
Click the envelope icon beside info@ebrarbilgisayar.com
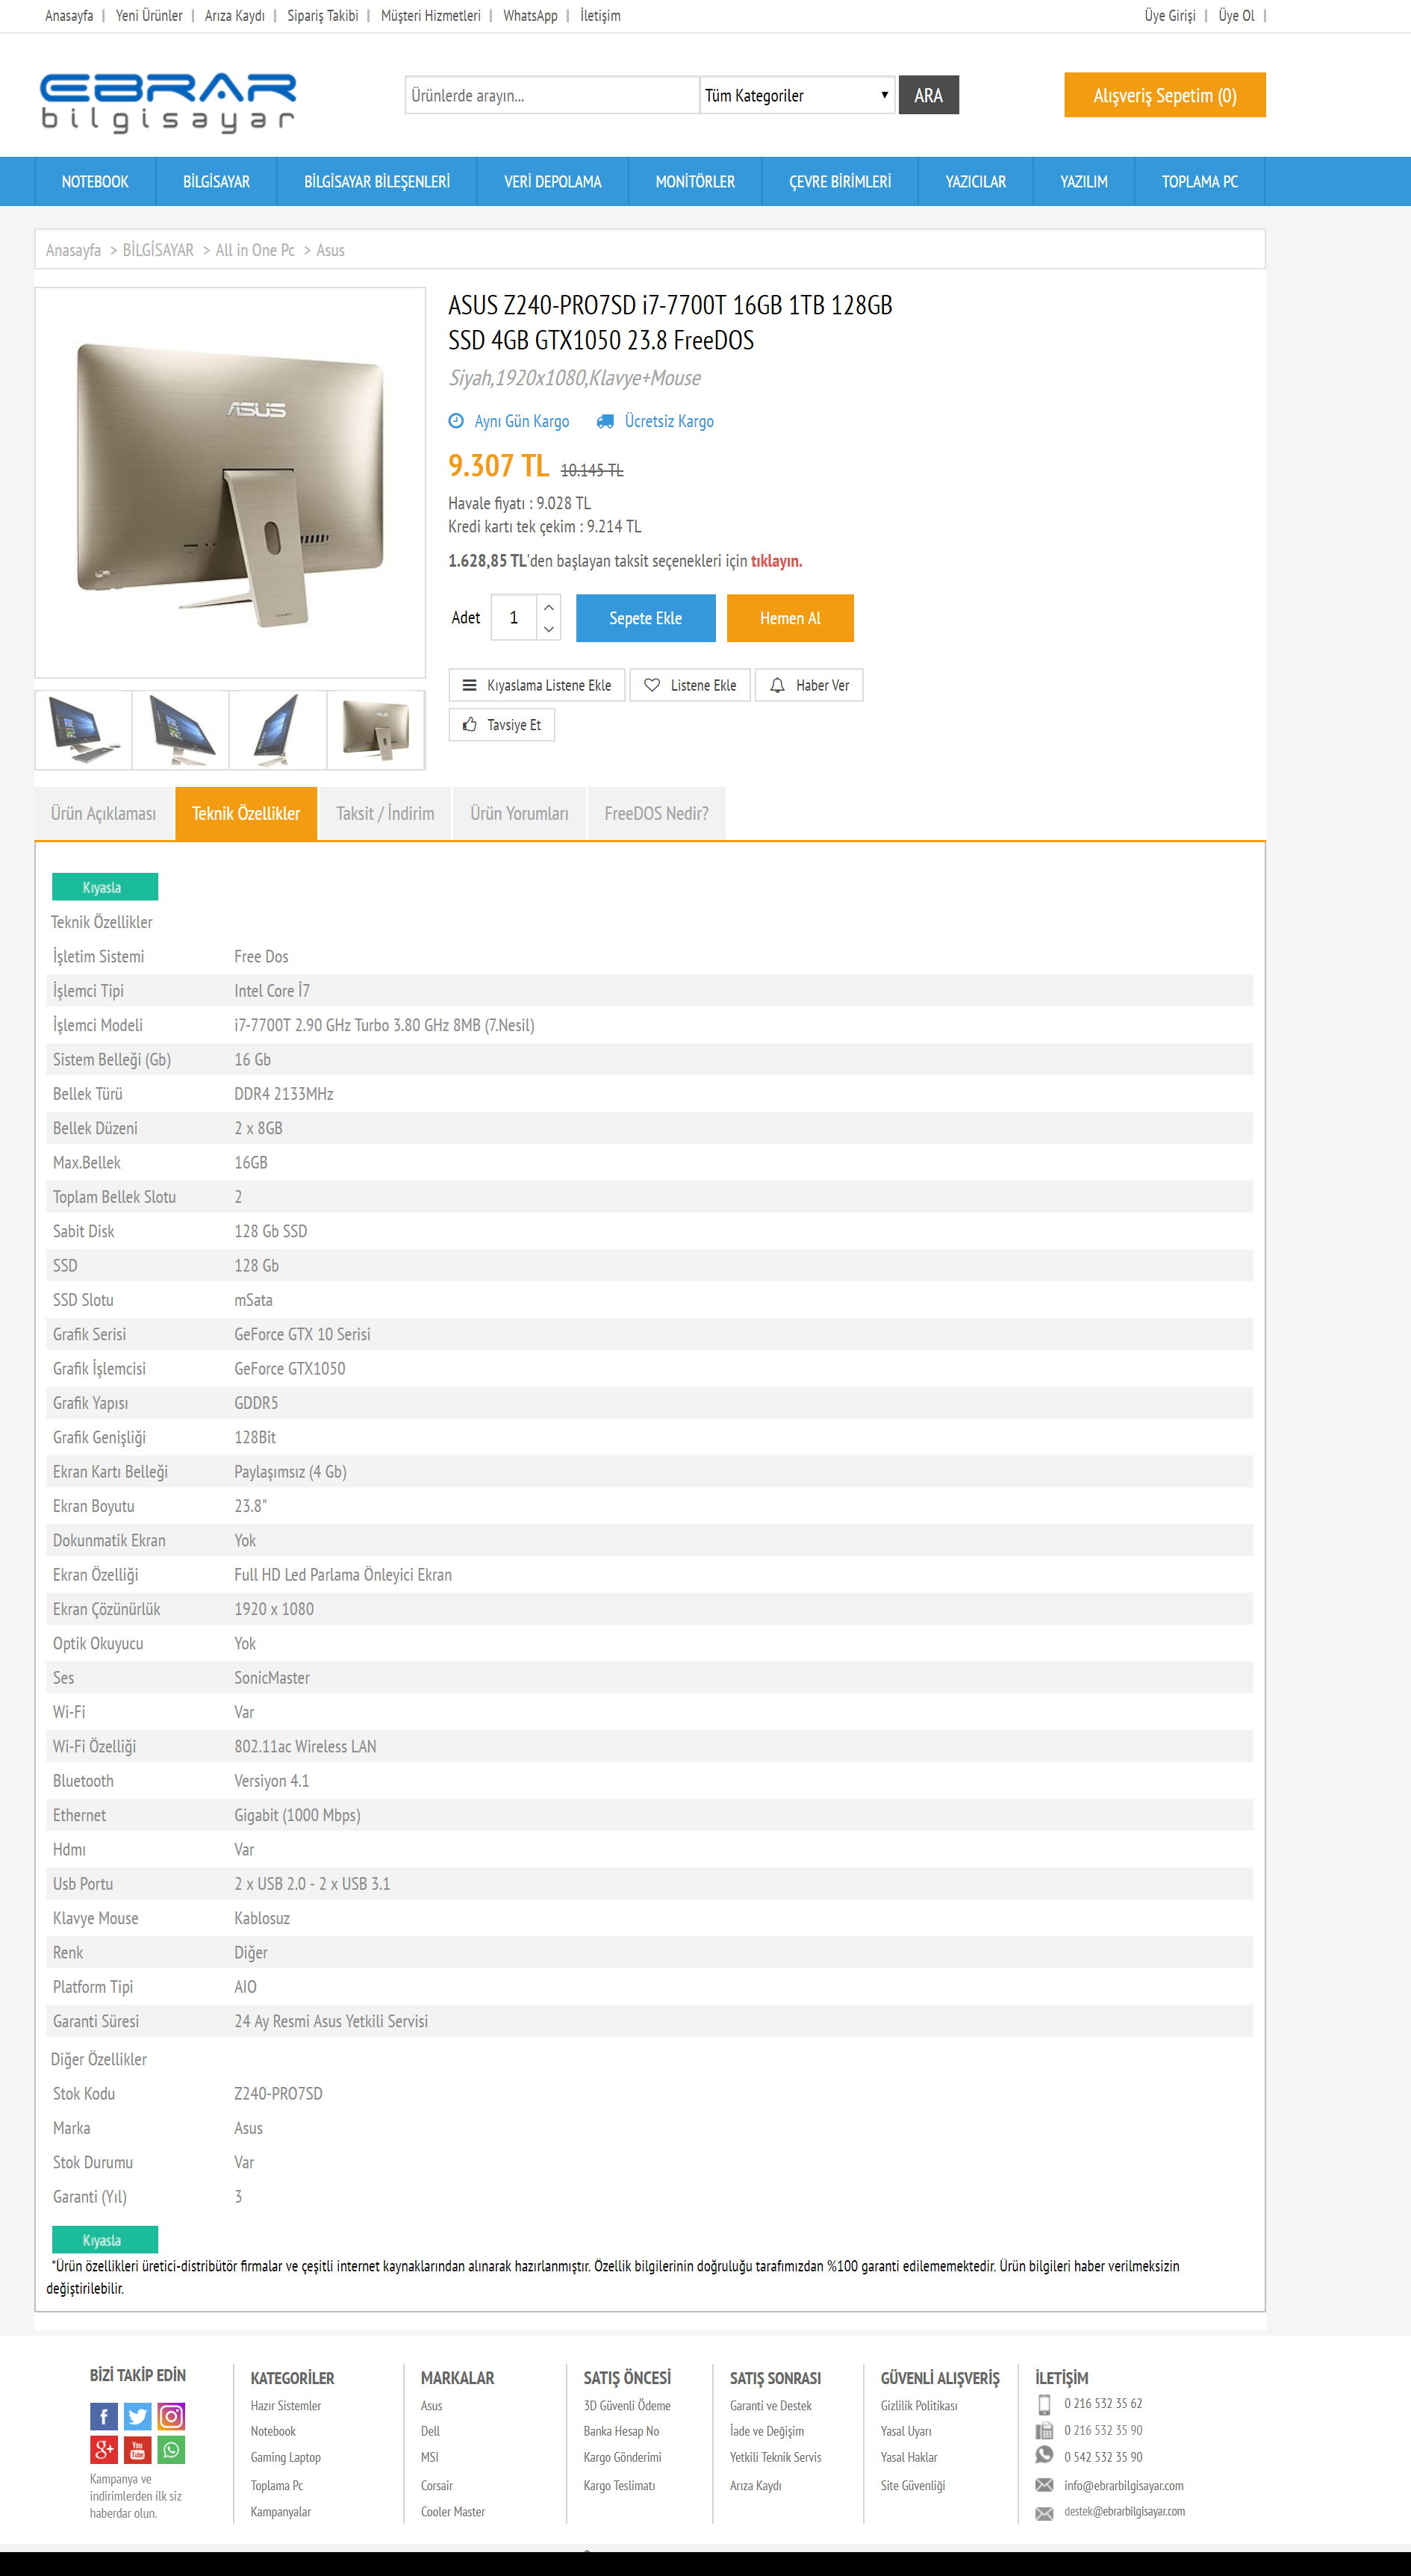[x=1044, y=2485]
